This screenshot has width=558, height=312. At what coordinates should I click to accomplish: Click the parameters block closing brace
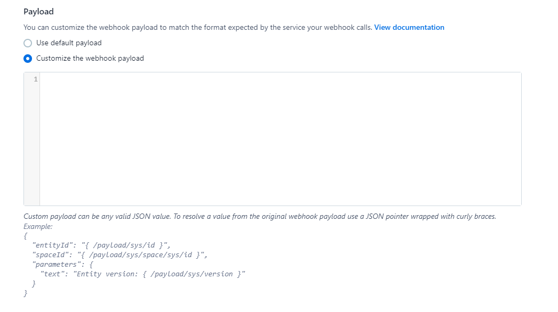(x=34, y=284)
